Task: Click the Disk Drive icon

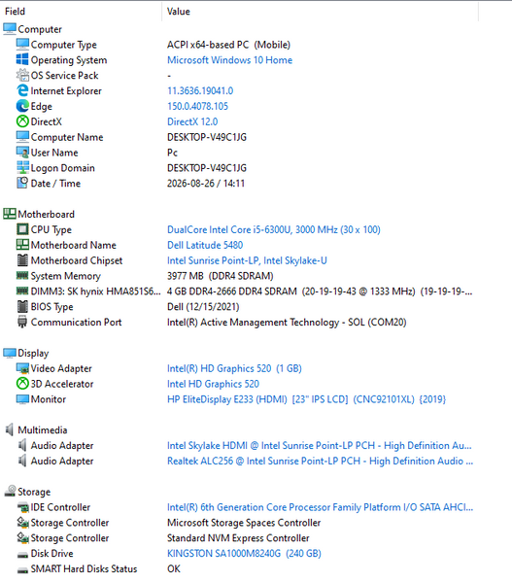Action: click(x=22, y=555)
